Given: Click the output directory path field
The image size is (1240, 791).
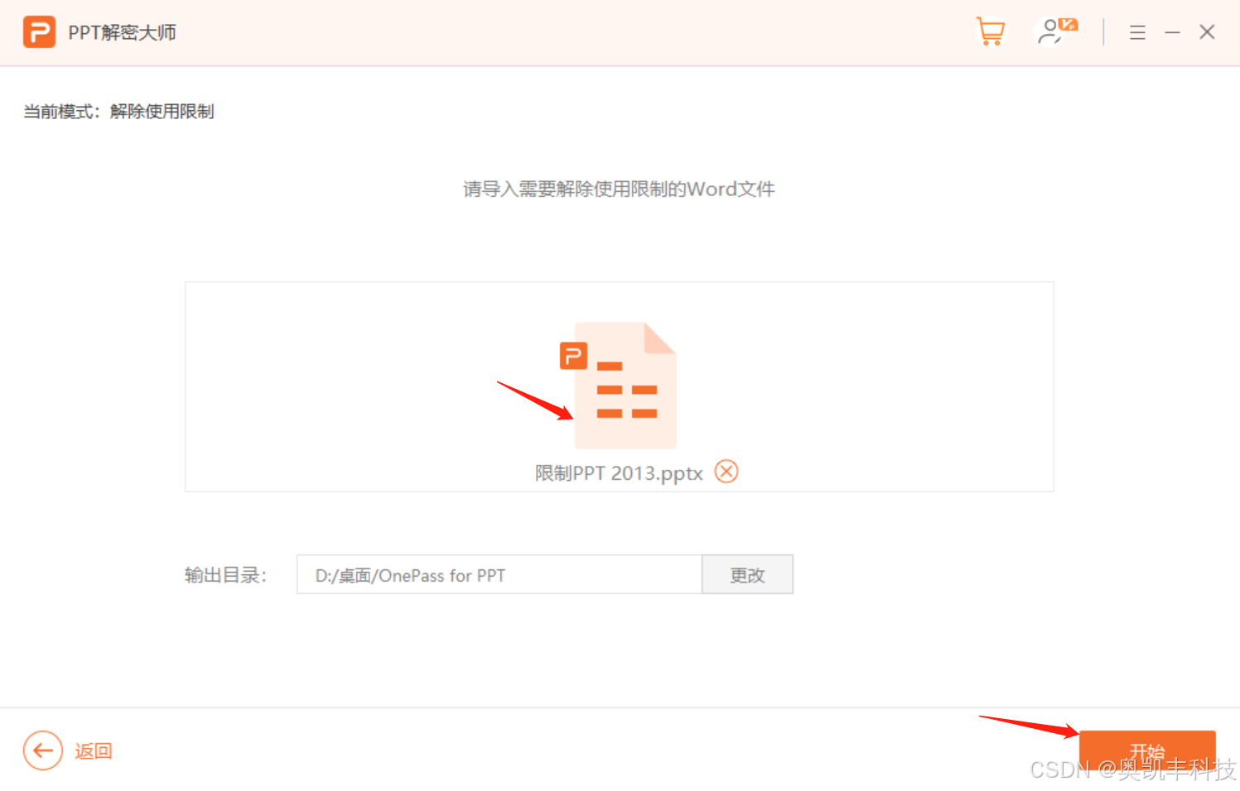Looking at the screenshot, I should (x=499, y=574).
